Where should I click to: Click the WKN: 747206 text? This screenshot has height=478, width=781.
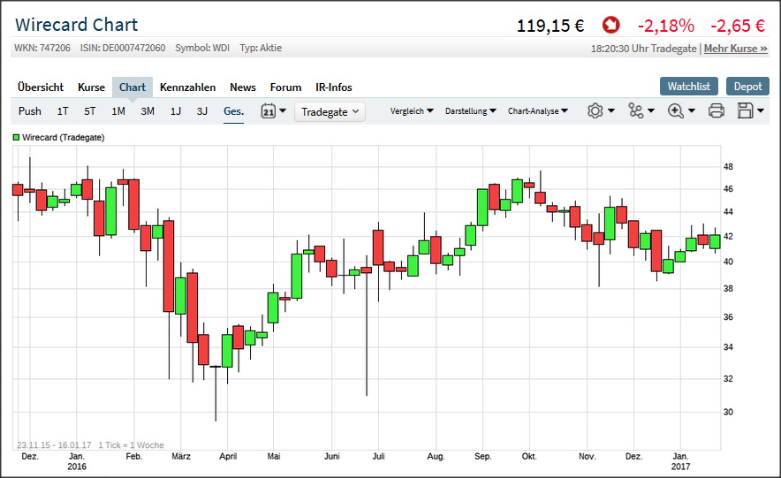(x=42, y=48)
